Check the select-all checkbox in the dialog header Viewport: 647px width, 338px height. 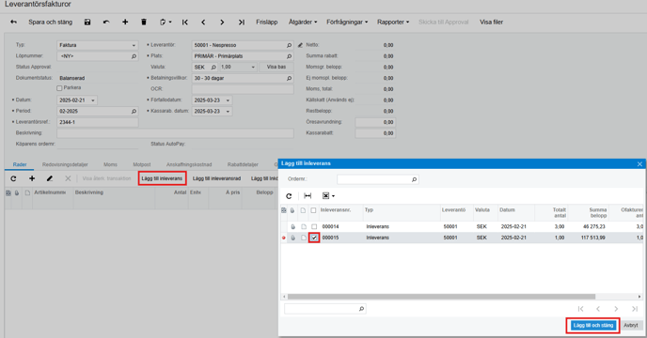313,210
